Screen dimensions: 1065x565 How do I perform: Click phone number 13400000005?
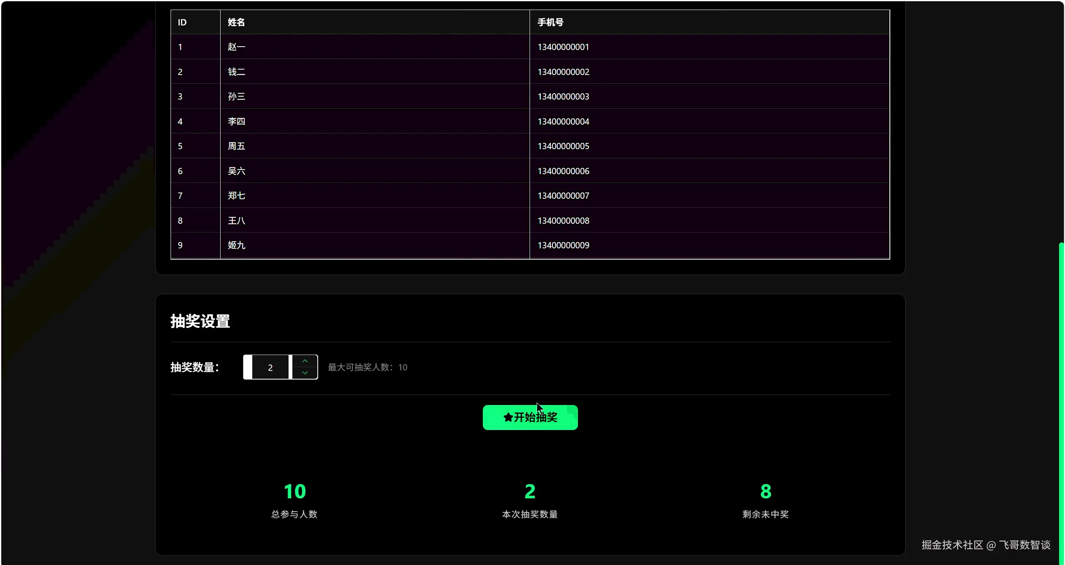pos(563,146)
